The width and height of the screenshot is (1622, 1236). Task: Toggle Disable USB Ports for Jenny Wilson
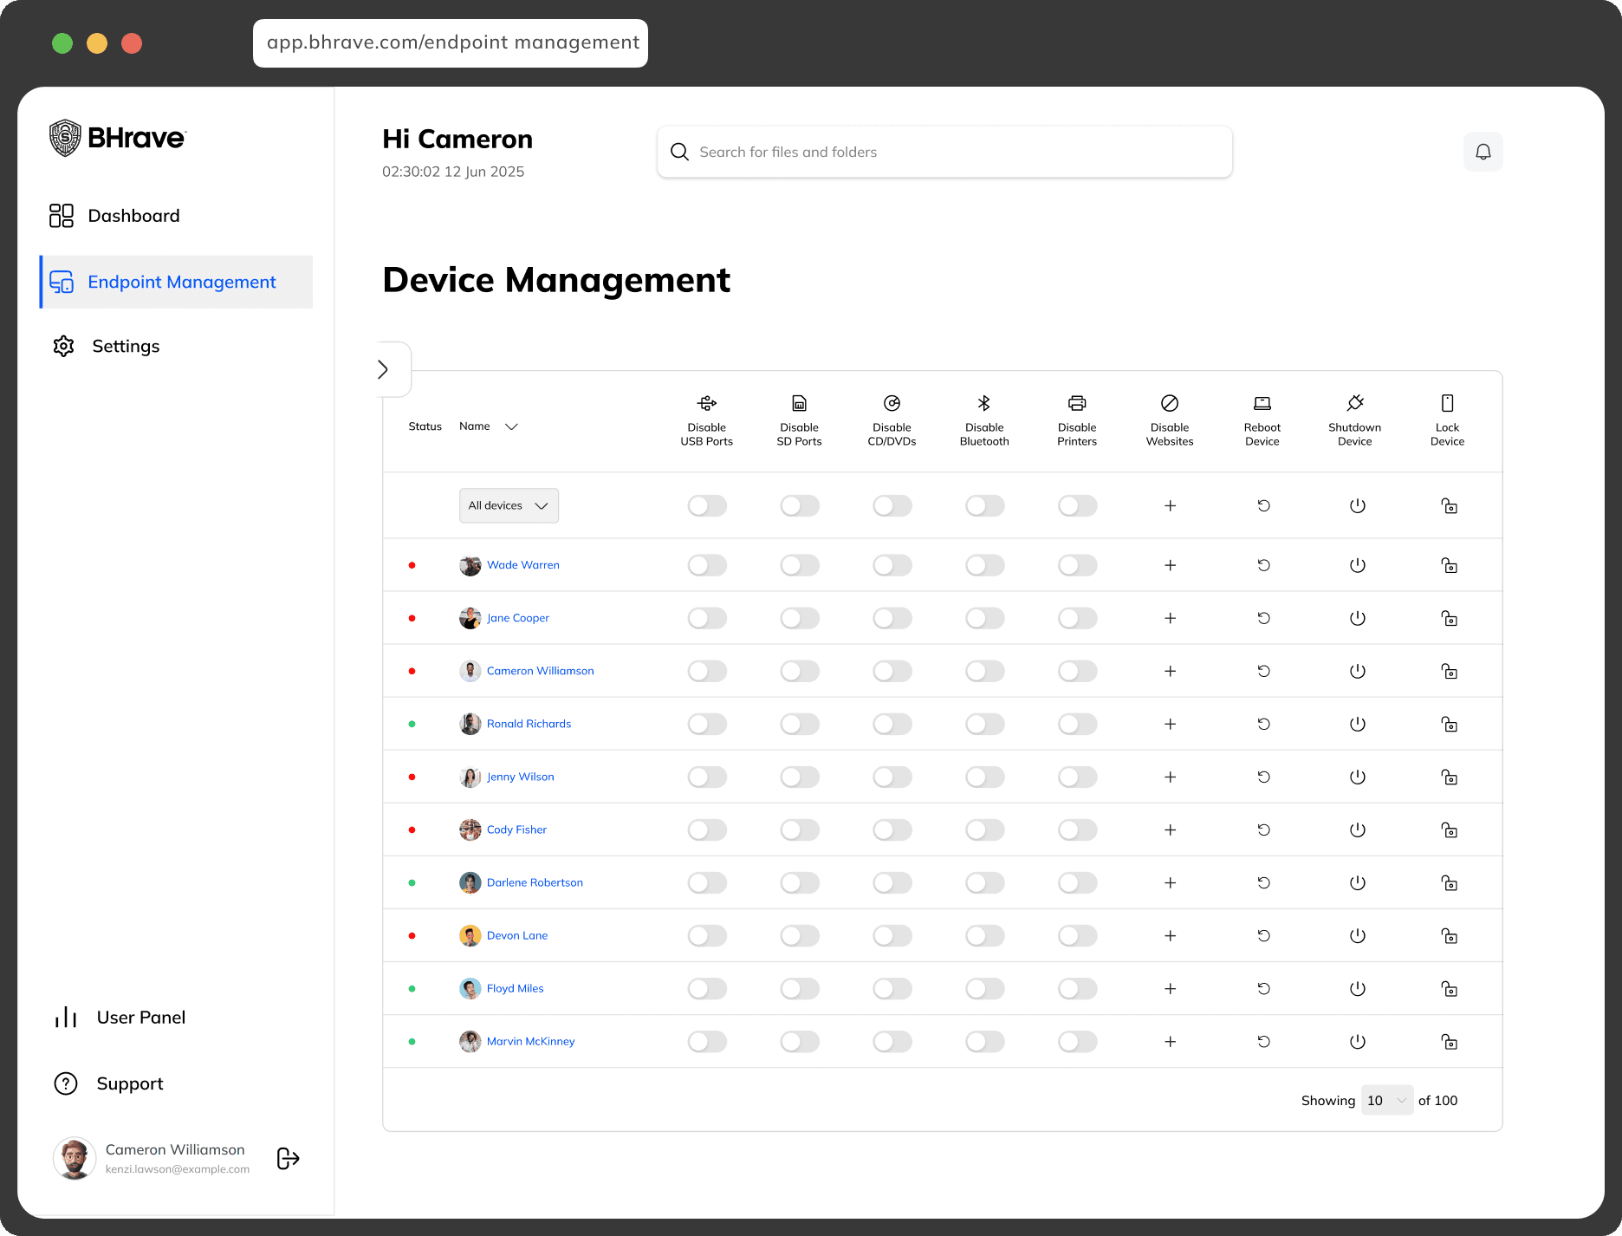click(707, 777)
